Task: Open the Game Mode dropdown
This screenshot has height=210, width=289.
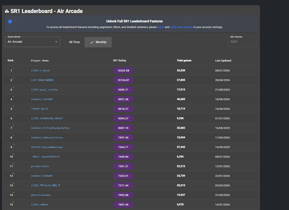Action: point(32,42)
